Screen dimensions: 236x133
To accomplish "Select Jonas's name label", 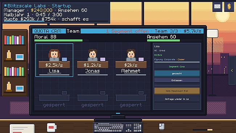I will [92, 71].
